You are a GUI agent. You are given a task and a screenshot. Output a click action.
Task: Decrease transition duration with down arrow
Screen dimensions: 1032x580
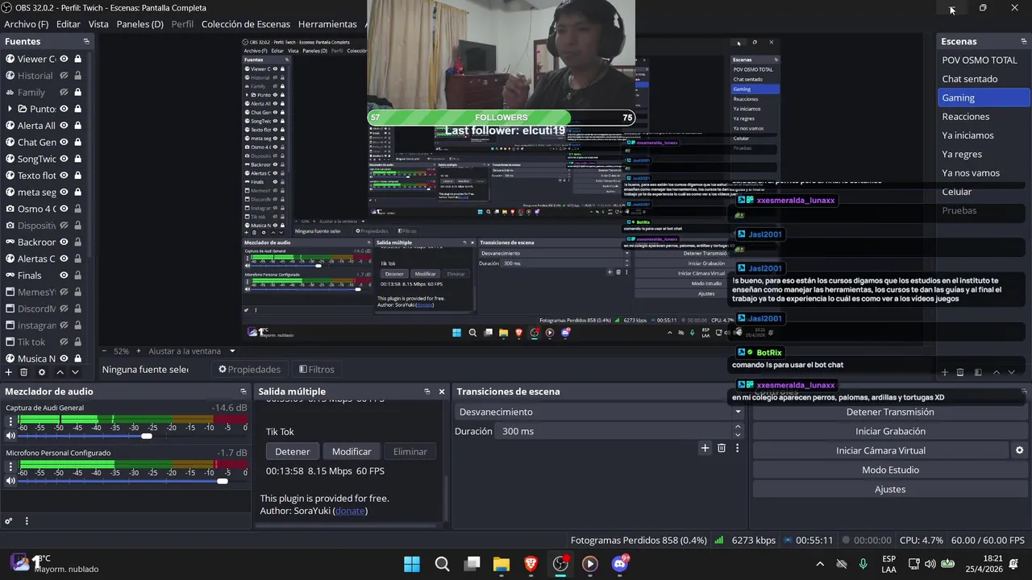click(738, 435)
